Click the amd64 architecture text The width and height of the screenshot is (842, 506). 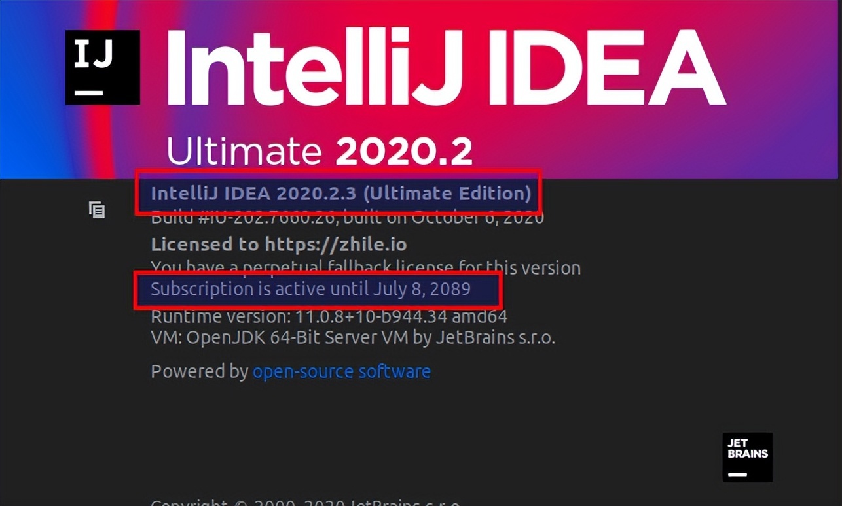(480, 317)
